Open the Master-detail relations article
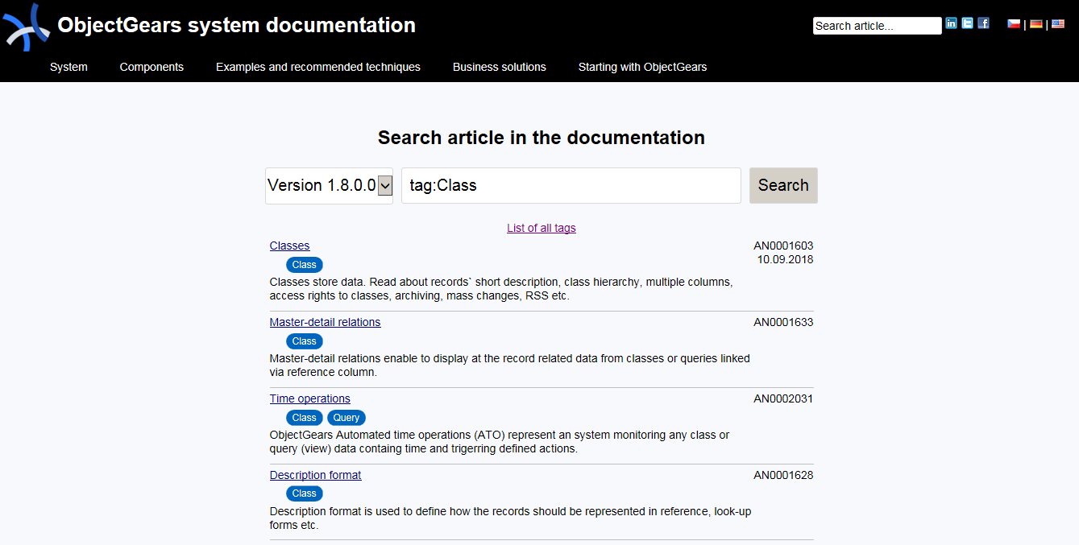The height and width of the screenshot is (545, 1079). click(325, 322)
